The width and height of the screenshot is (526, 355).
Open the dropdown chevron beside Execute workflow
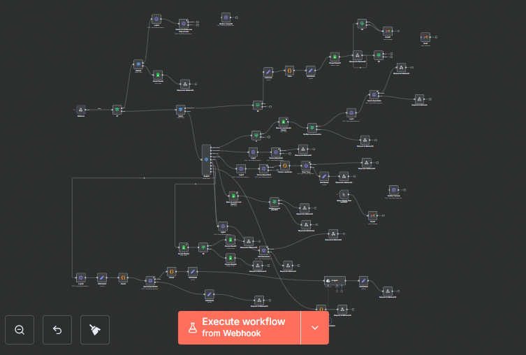[x=315, y=328]
